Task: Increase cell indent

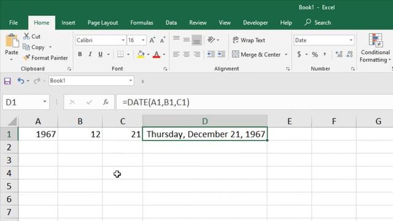Action: point(221,54)
